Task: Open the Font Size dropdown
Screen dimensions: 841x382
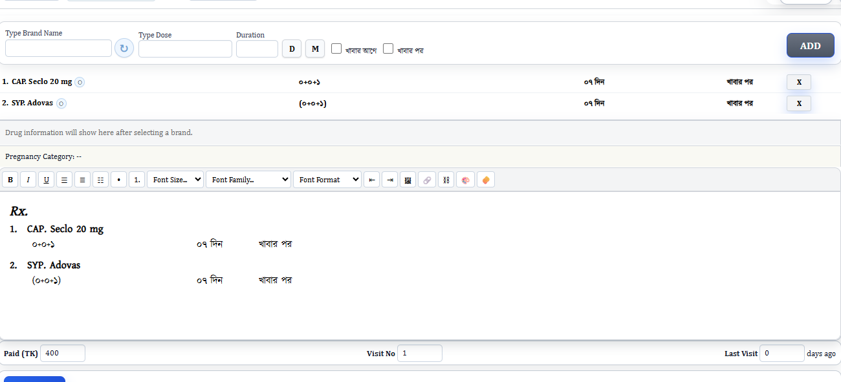Action: (175, 180)
